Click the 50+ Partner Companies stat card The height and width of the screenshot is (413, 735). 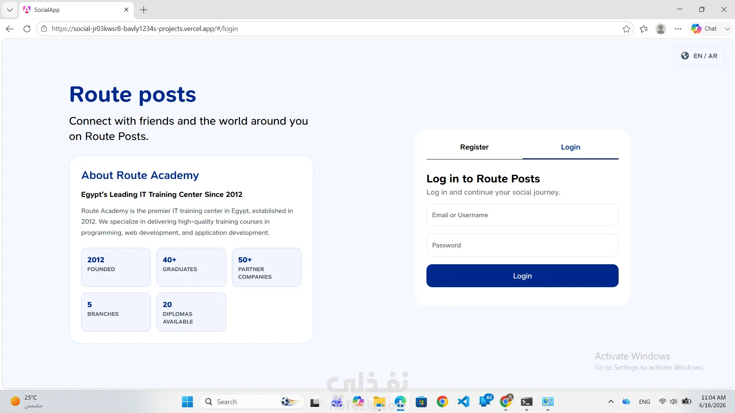[x=267, y=267]
